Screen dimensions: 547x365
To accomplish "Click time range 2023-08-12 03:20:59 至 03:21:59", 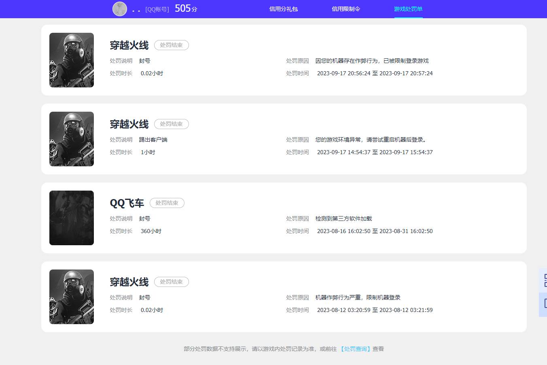I will [x=375, y=310].
